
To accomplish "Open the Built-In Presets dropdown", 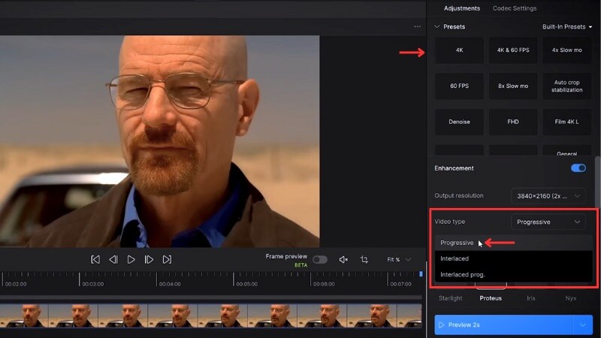I will click(567, 27).
